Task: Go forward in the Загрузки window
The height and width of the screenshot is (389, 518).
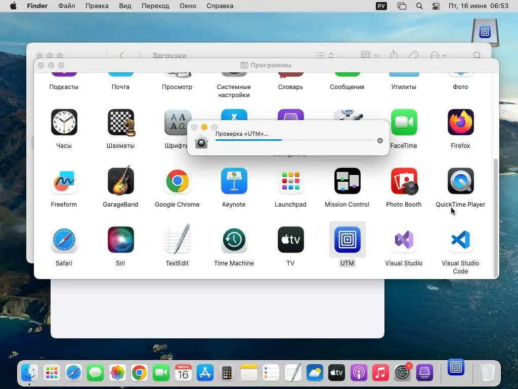Action: click(x=140, y=55)
